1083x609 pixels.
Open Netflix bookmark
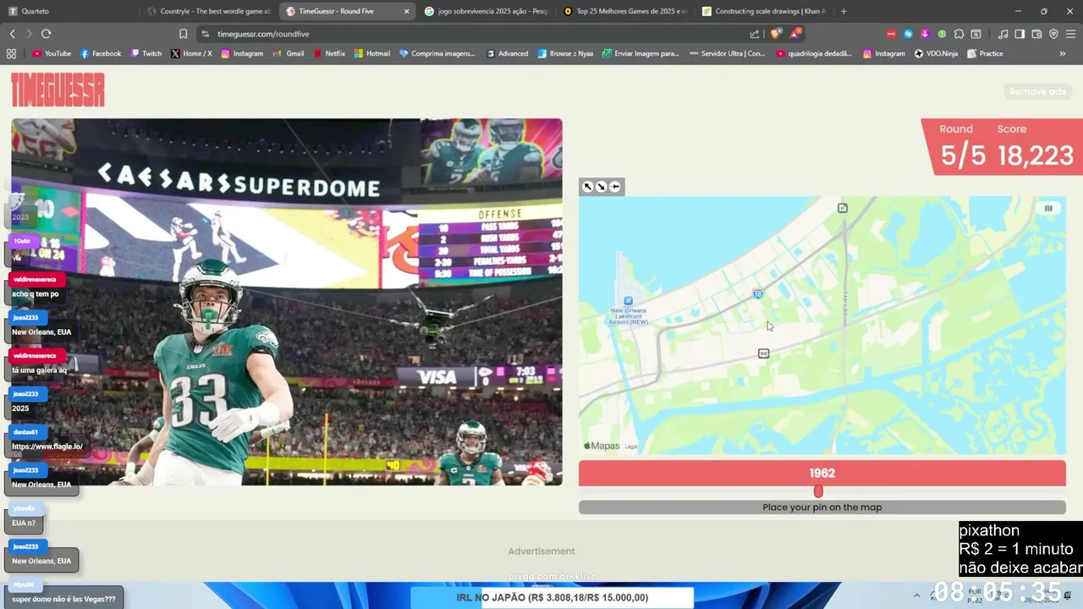[328, 53]
